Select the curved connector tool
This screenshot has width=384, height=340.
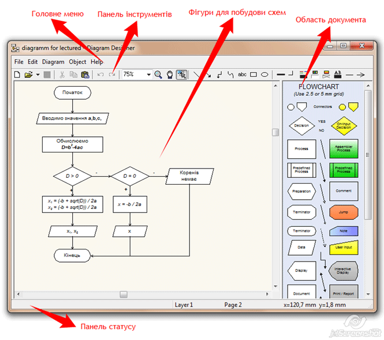coord(230,74)
